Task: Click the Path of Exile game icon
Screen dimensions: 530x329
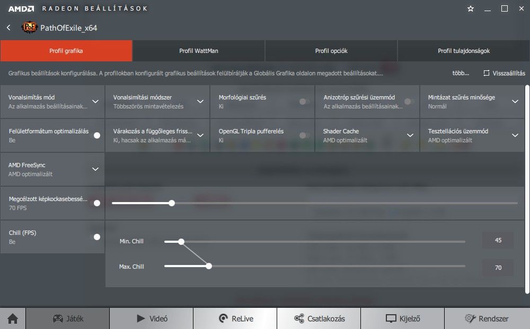Action: click(x=29, y=28)
